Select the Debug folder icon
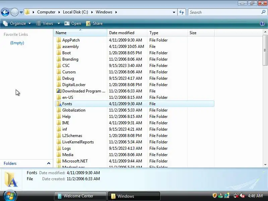The height and width of the screenshot is (201, 268). [x=59, y=78]
